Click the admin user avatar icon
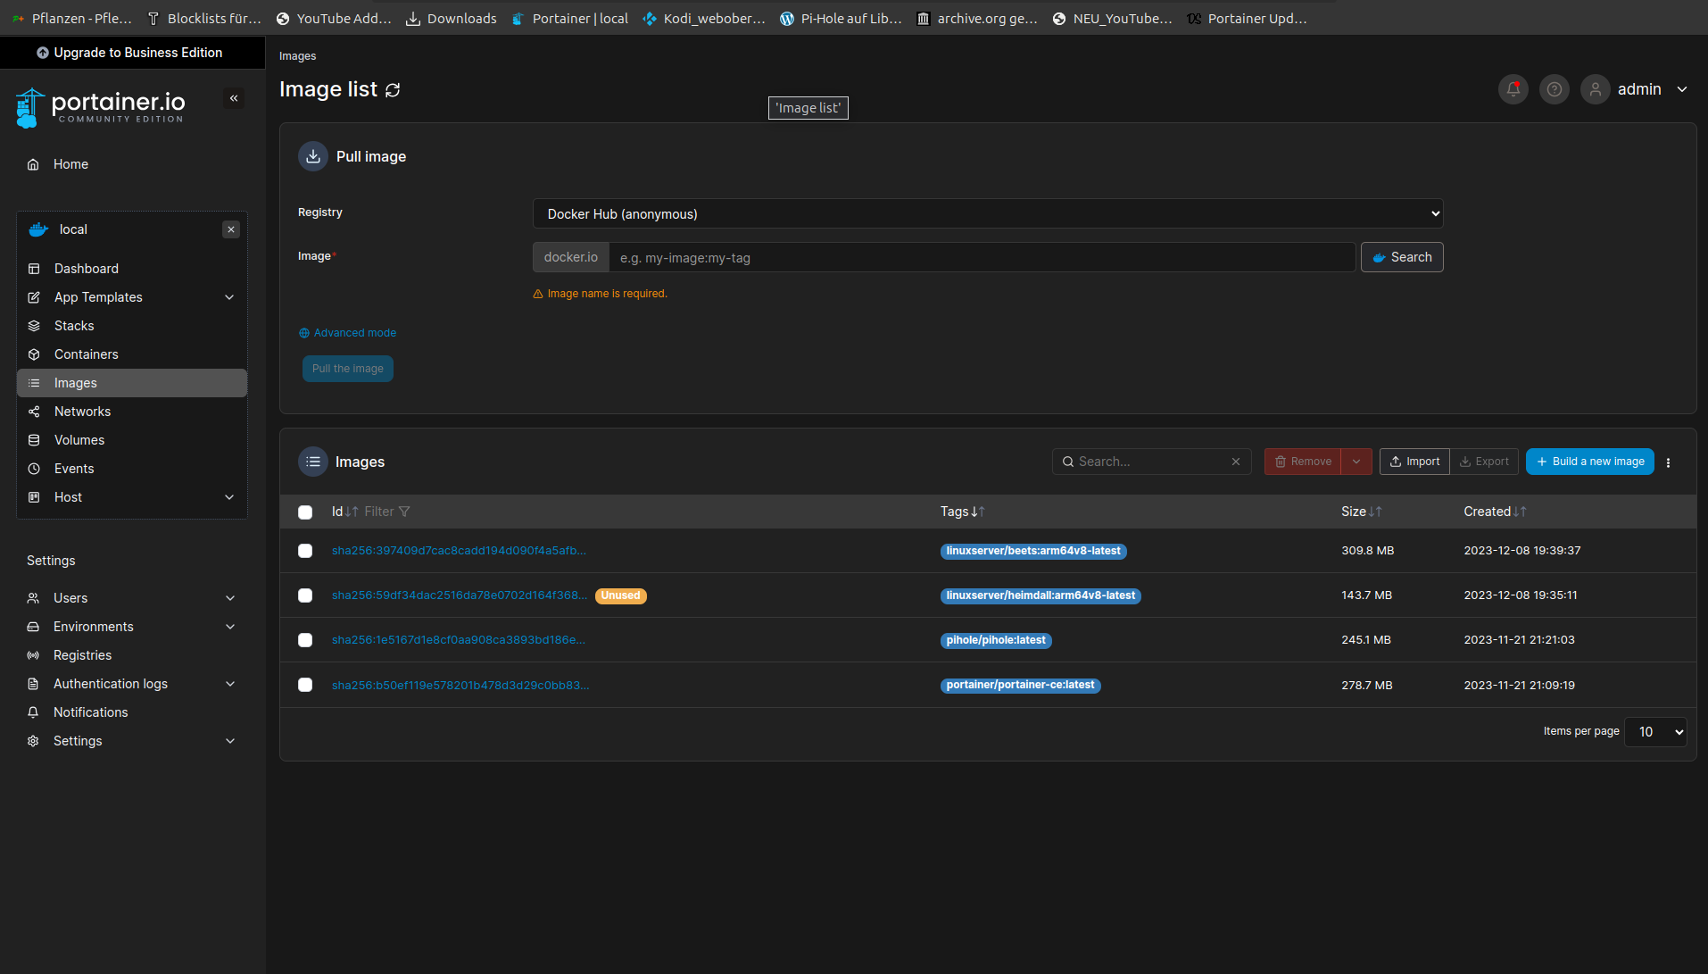This screenshot has width=1708, height=974. [1596, 89]
